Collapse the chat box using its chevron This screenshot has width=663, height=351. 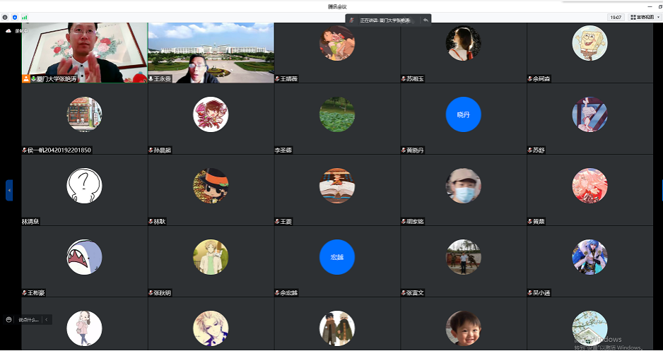[46, 320]
